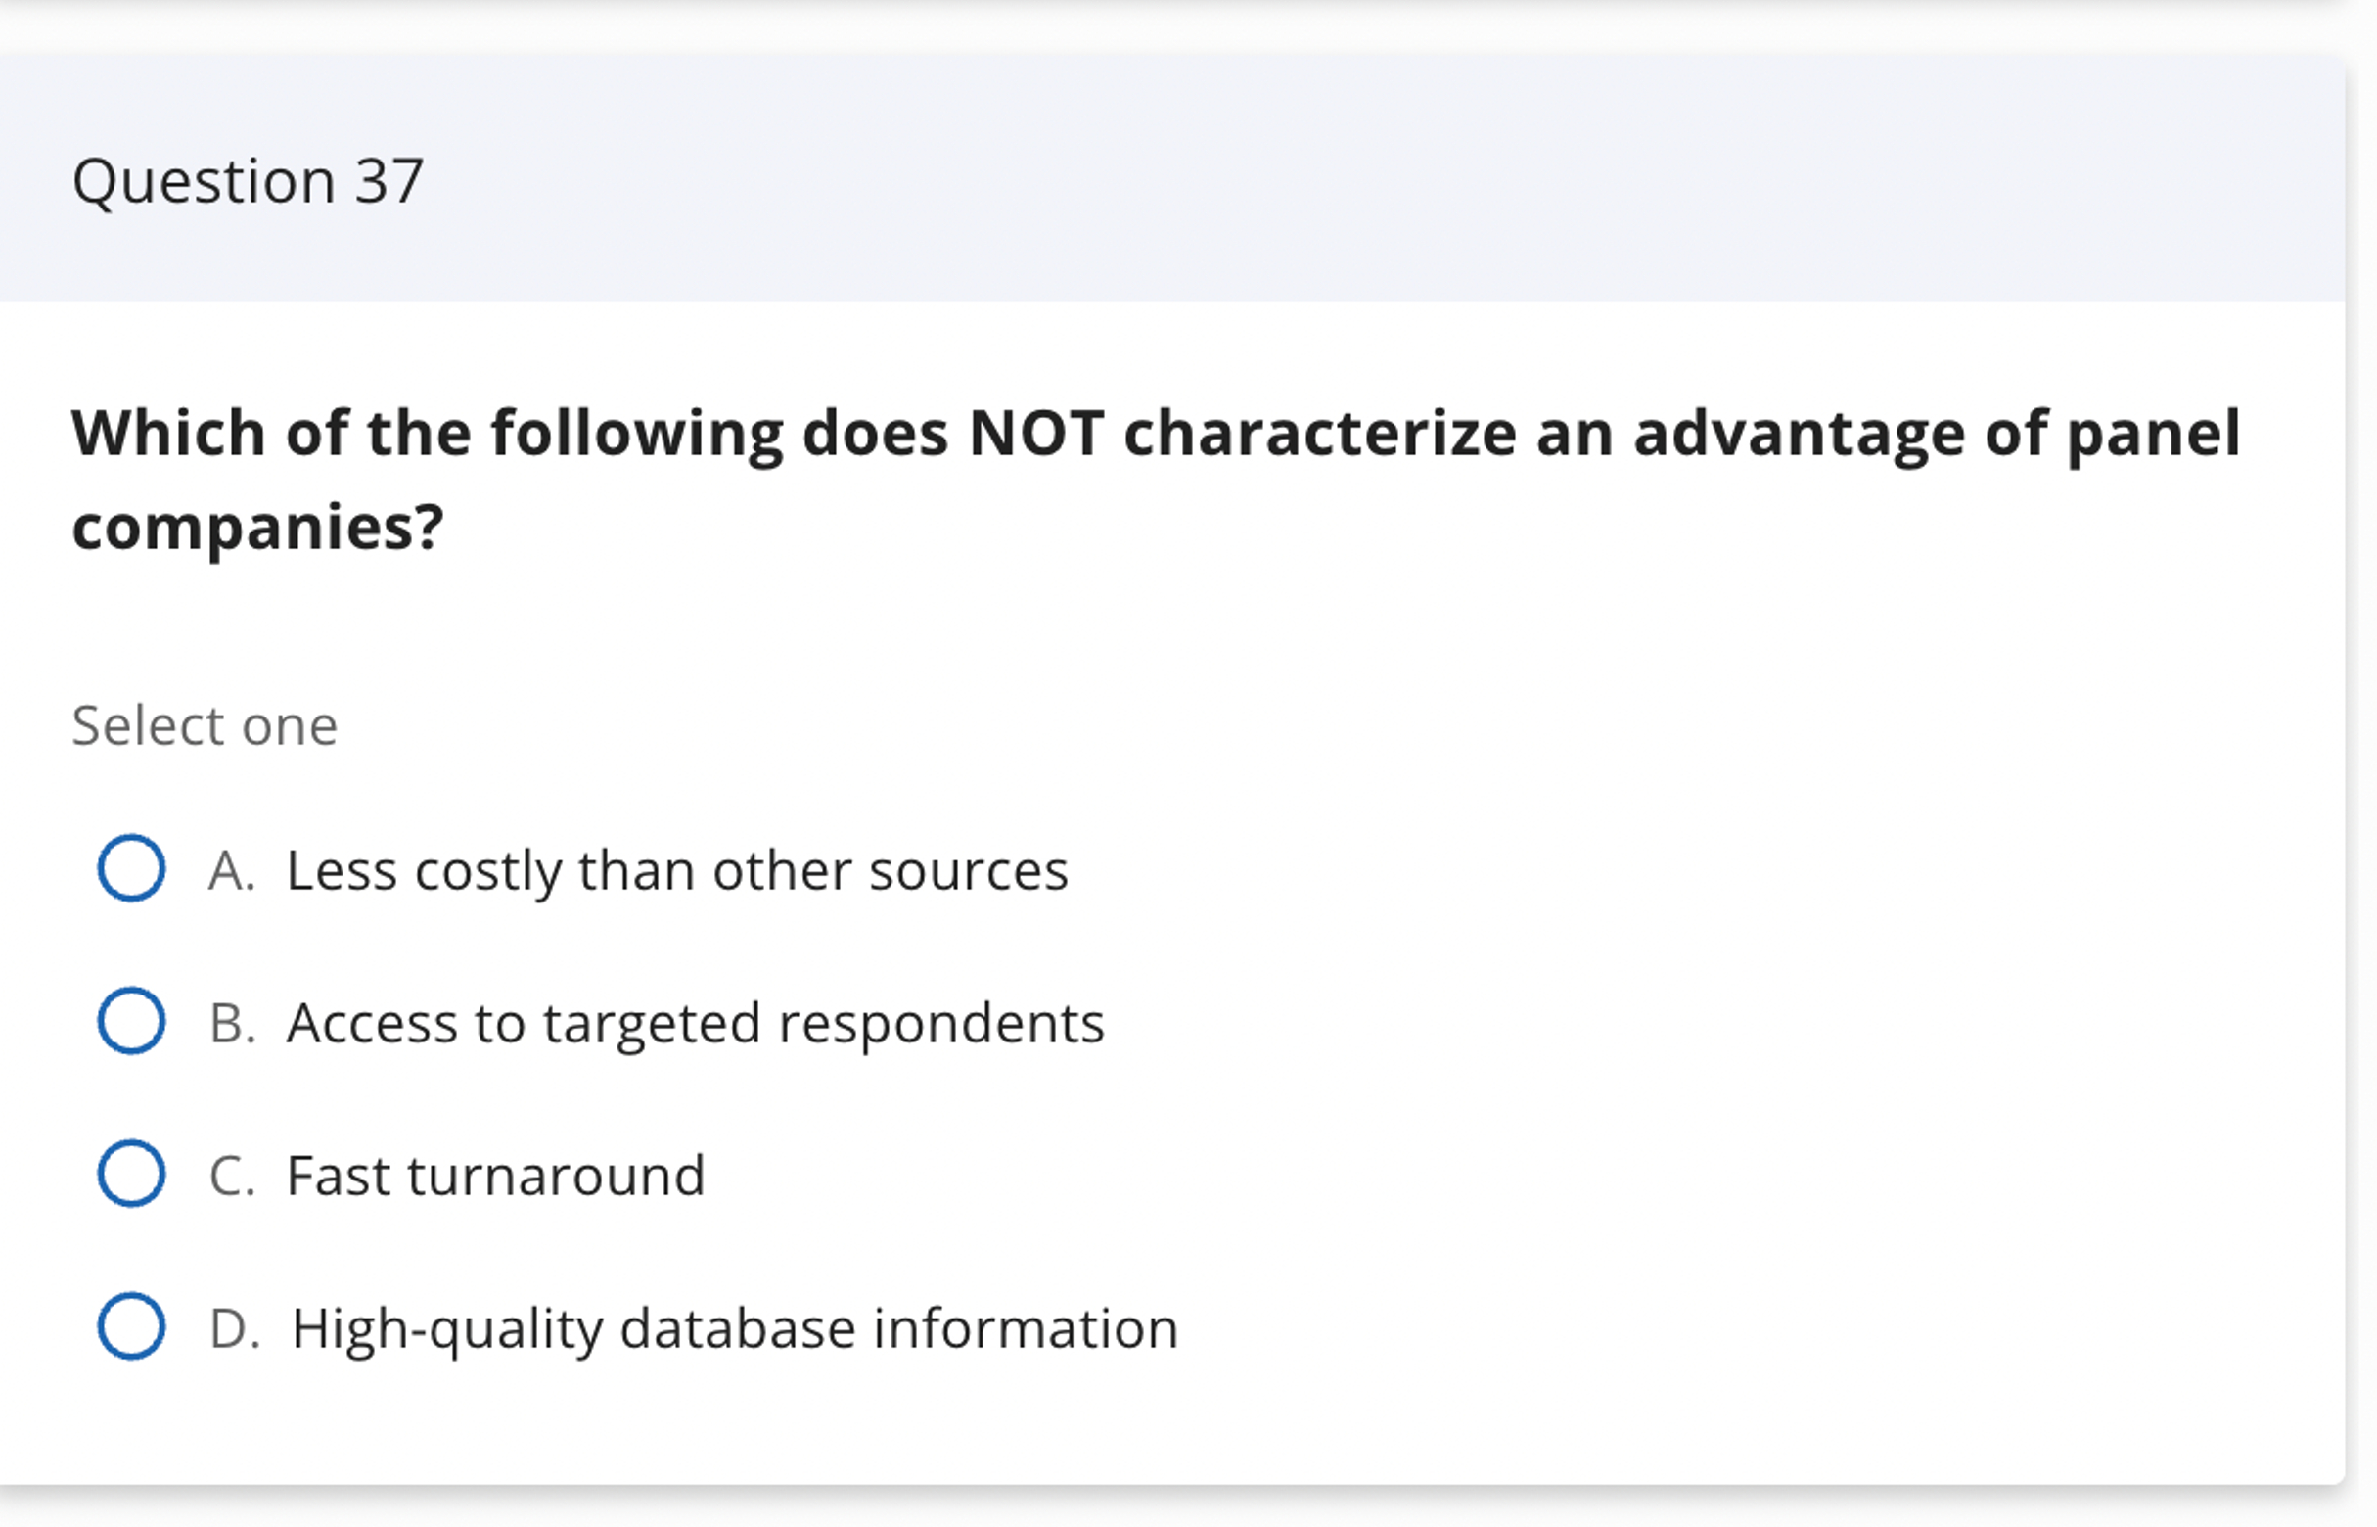Click the letter label 'D.'
The image size is (2377, 1527).
(x=235, y=1328)
